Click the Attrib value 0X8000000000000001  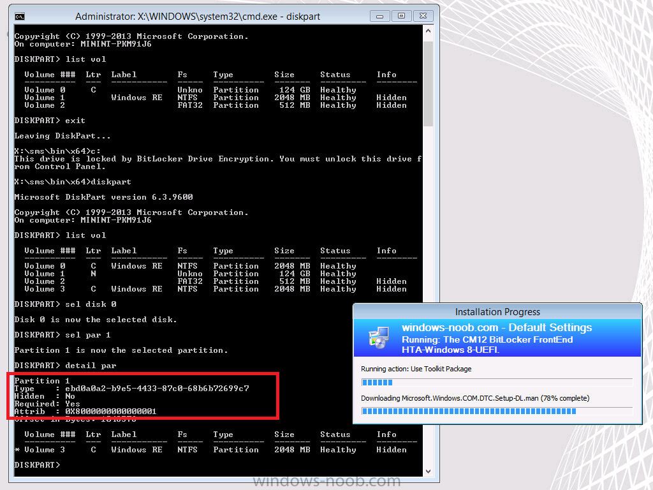coord(111,412)
